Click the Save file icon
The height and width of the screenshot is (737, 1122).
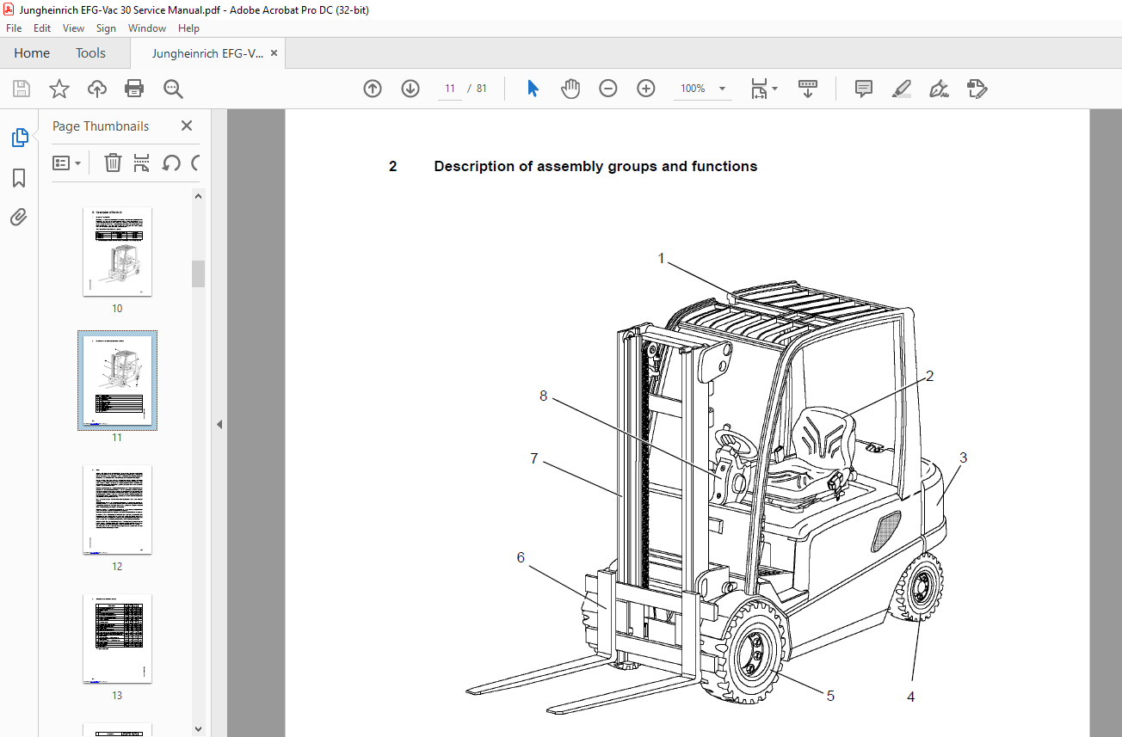point(22,89)
